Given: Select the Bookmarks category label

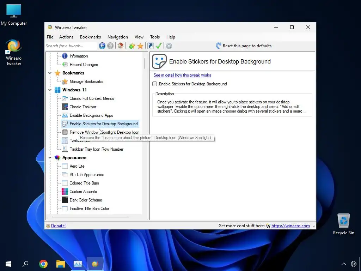Looking at the screenshot, I should click(x=73, y=73).
